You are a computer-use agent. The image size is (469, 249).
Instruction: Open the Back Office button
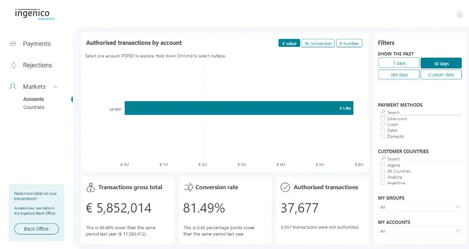[36, 229]
